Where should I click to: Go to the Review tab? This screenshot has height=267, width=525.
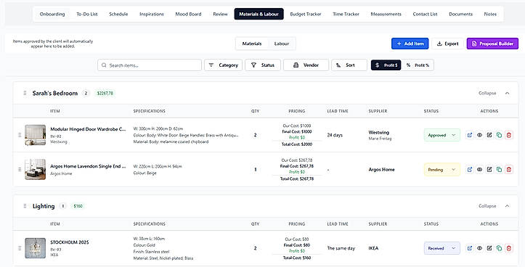coord(220,14)
